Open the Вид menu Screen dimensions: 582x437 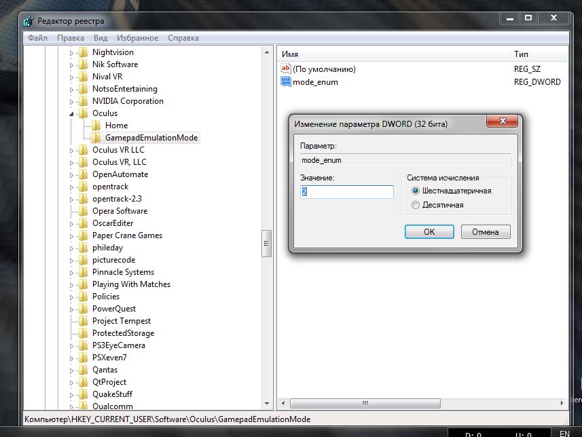point(101,38)
